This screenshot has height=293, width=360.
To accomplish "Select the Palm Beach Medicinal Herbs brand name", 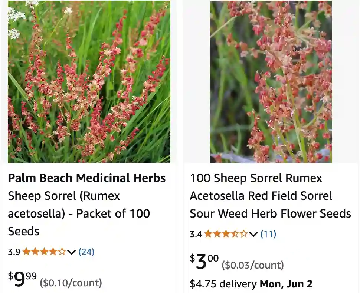I will 86,178.
